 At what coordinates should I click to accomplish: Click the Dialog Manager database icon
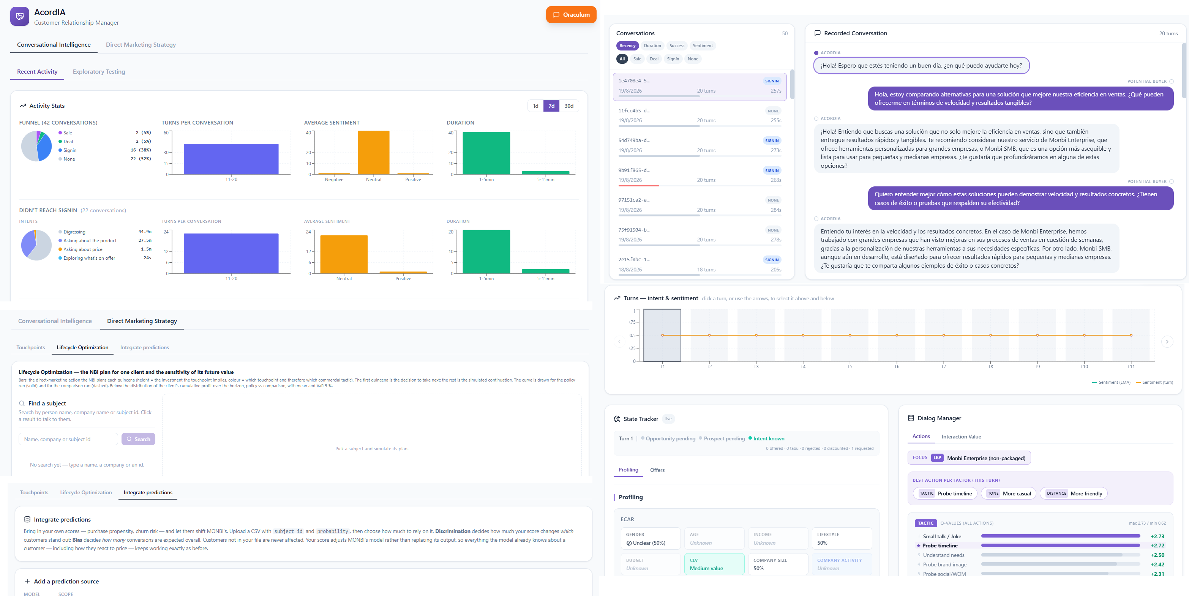point(911,418)
